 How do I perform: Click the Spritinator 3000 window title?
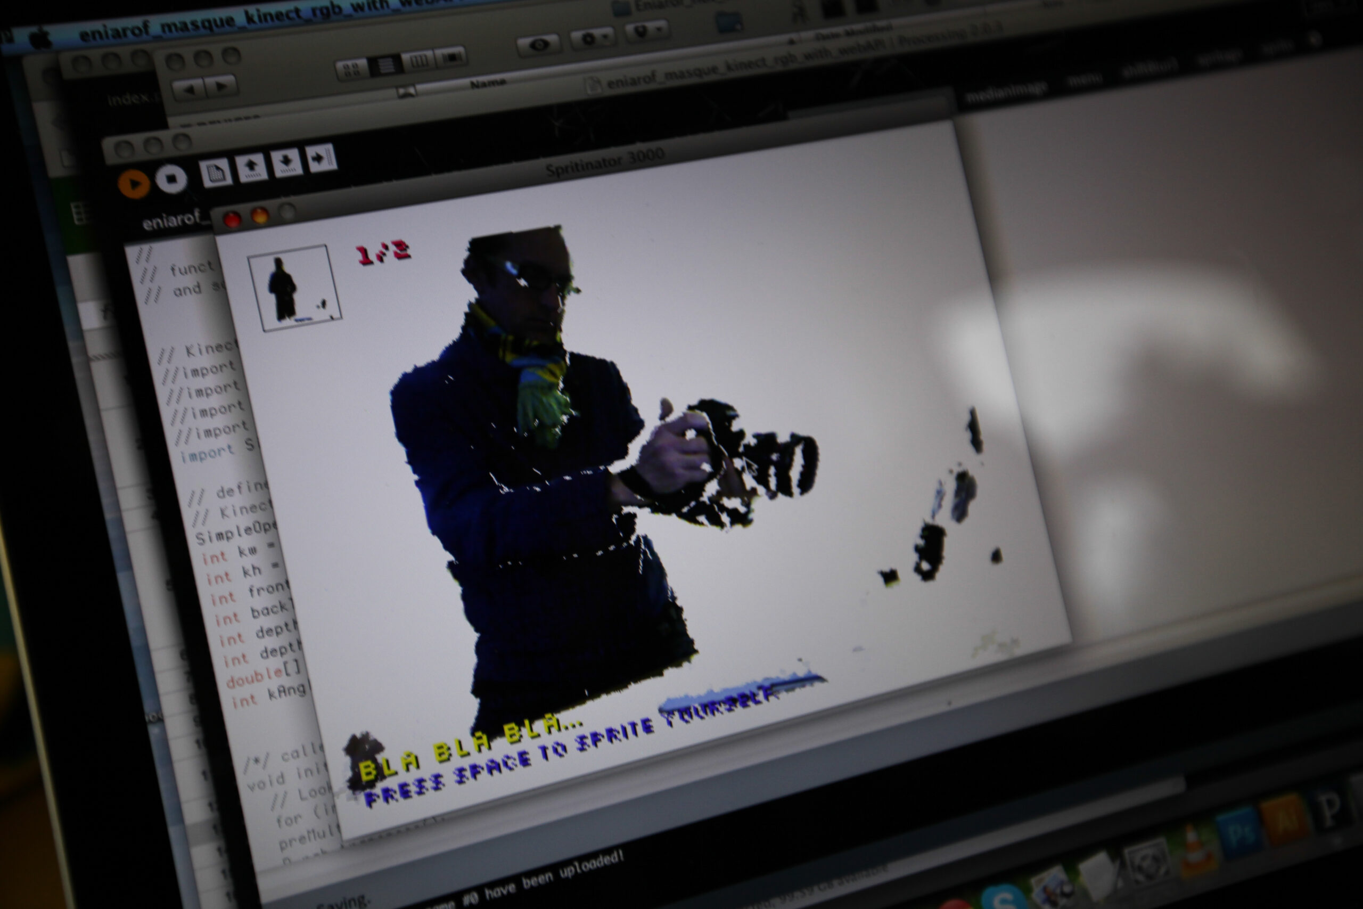(x=604, y=162)
